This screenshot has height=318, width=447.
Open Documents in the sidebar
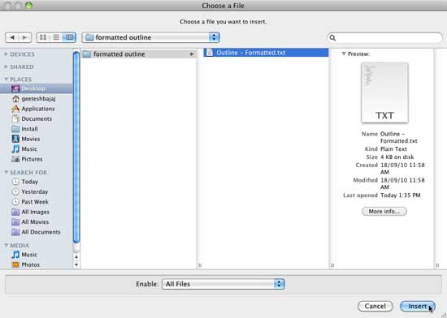pyautogui.click(x=37, y=118)
